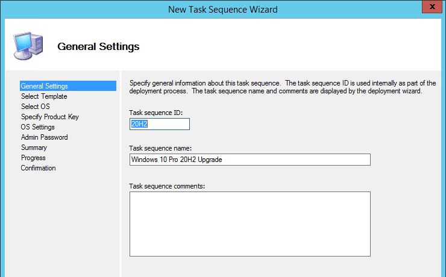Open the Select OS step

pyautogui.click(x=36, y=107)
